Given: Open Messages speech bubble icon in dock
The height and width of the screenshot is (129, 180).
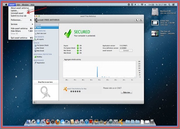Looking at the screenshot, I should click(63, 122).
